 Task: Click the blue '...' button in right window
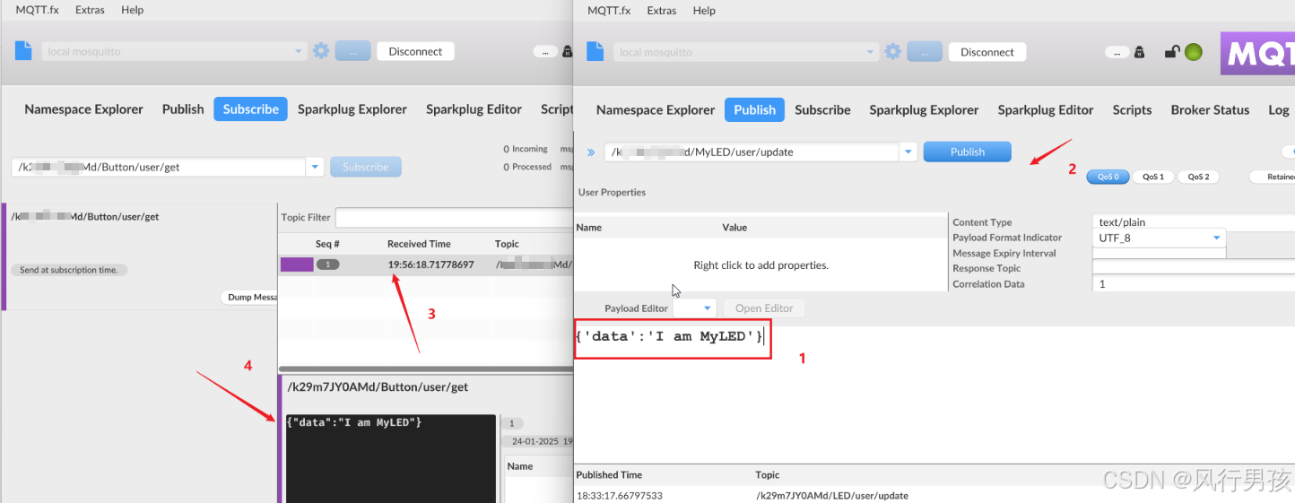pos(925,52)
